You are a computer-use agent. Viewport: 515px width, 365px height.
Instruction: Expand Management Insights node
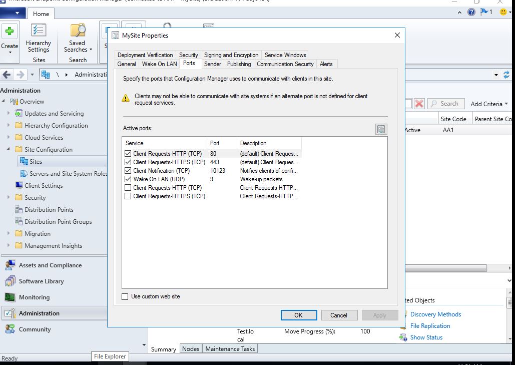click(x=9, y=245)
